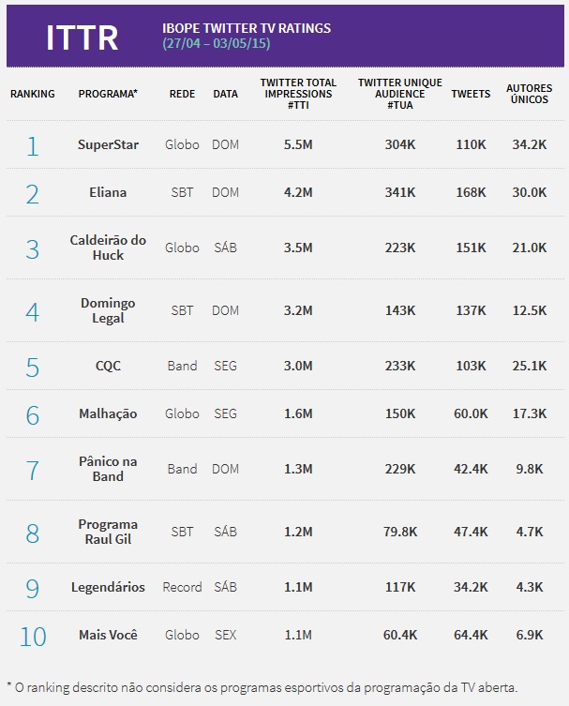Click the rank number 10
Screen dimensions: 569x706
point(33,636)
